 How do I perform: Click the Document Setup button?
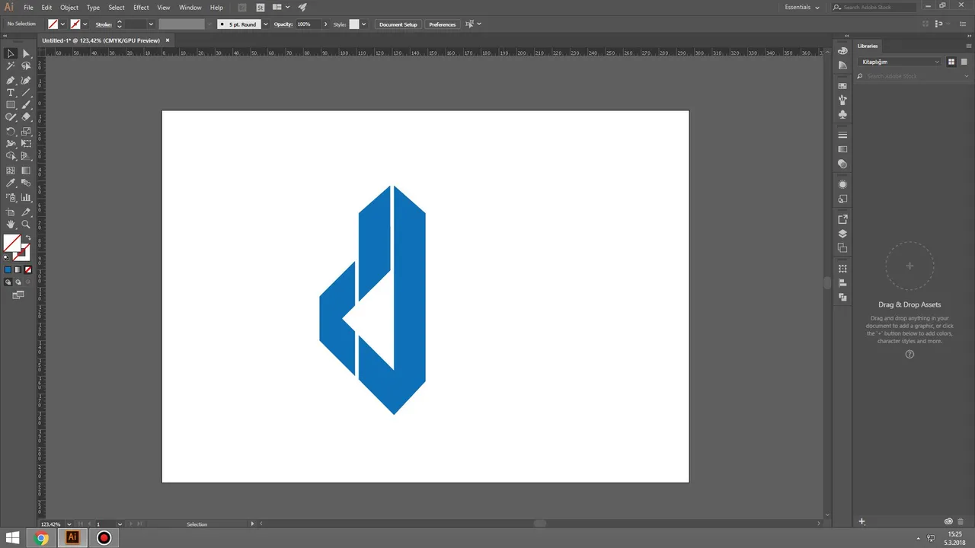tap(398, 24)
